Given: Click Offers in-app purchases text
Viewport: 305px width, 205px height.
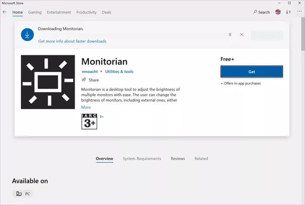Looking at the screenshot, I should click(x=241, y=83).
